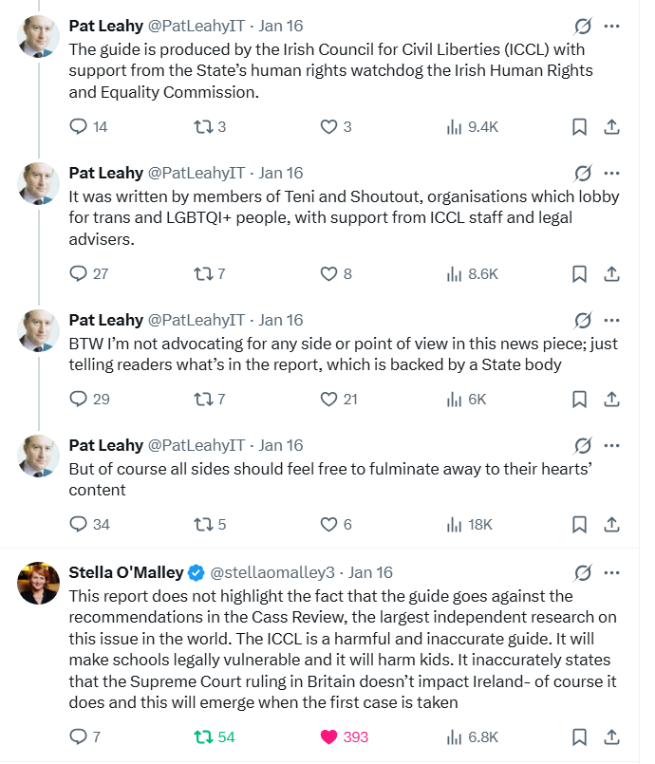Unlike Stella O'Malley's tweet with 393 likes

point(328,736)
